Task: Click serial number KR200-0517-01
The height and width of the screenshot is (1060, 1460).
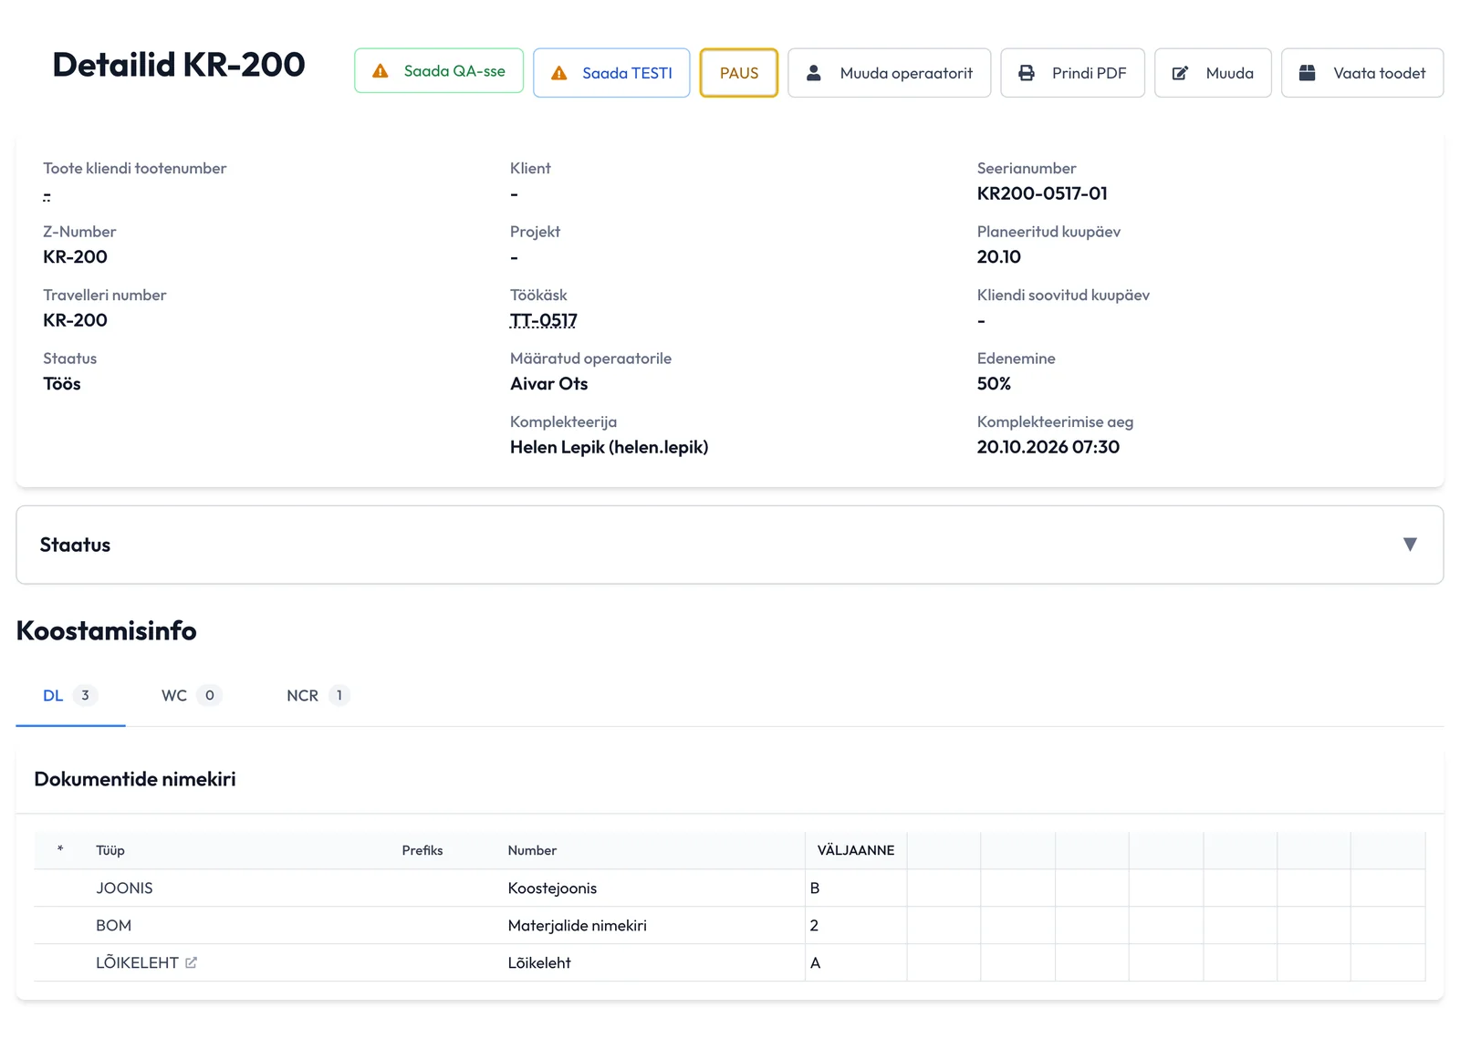Action: 1042,193
